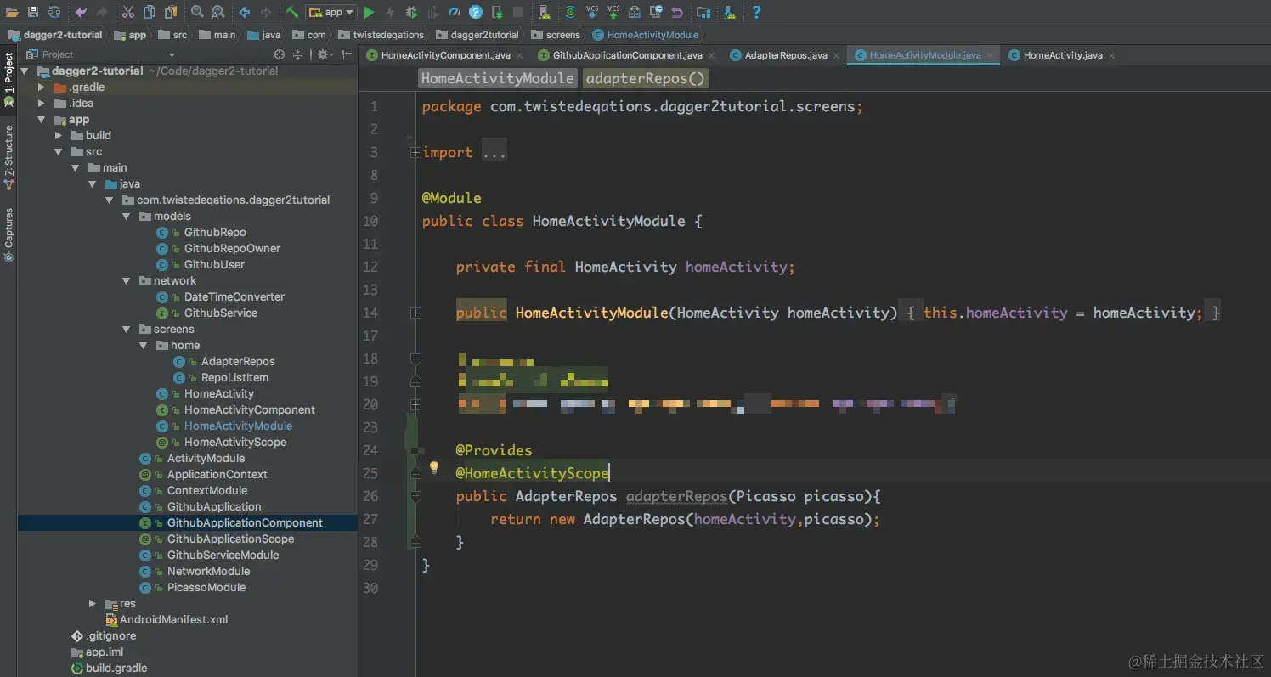Close the HomeActivityComponent.java tab
The image size is (1271, 677).
pyautogui.click(x=520, y=56)
